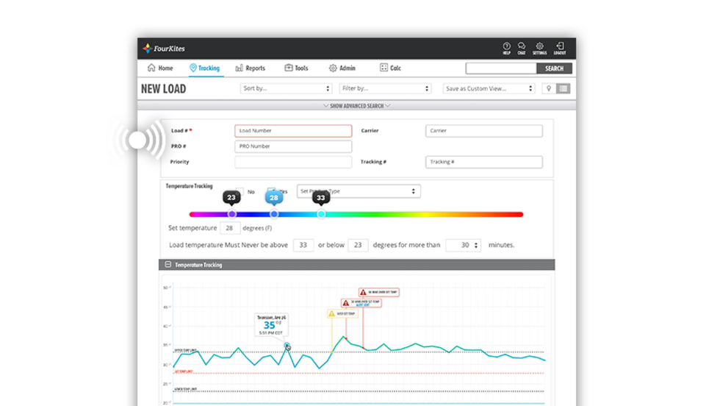
Task: Open the Sort by dropdown
Action: (286, 88)
